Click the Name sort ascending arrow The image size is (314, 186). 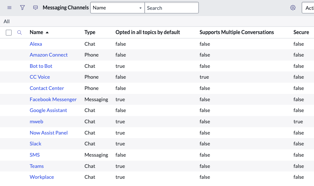47,33
